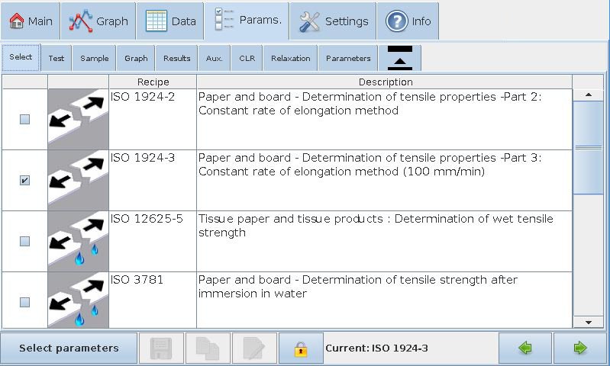Screen dimensions: 610x366
Task: Click the scrollbar down arrow
Action: pos(588,322)
